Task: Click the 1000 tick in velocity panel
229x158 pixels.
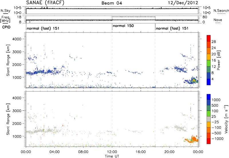Action: pos(17,136)
